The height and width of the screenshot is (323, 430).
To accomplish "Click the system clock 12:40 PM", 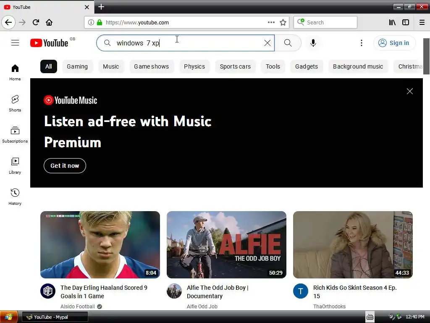I will point(415,317).
